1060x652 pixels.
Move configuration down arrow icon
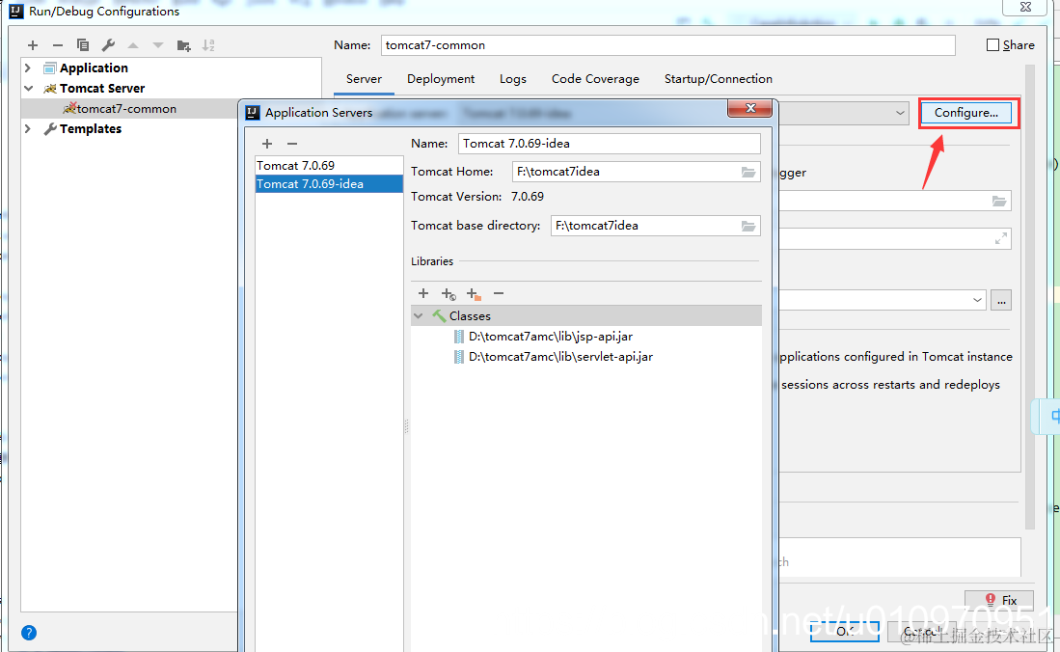tap(157, 45)
